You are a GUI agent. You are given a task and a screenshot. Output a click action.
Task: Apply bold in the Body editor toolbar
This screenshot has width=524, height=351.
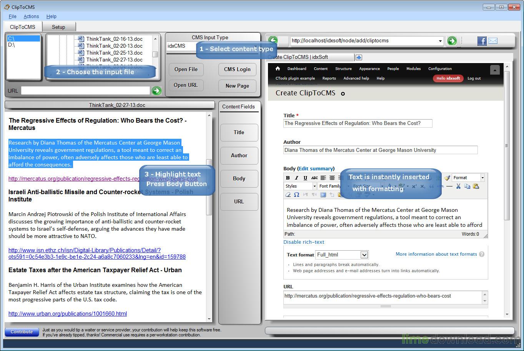coord(288,178)
